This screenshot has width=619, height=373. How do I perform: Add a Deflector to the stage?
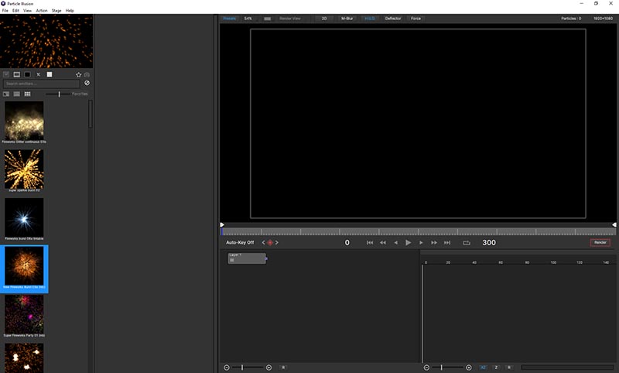(x=393, y=19)
